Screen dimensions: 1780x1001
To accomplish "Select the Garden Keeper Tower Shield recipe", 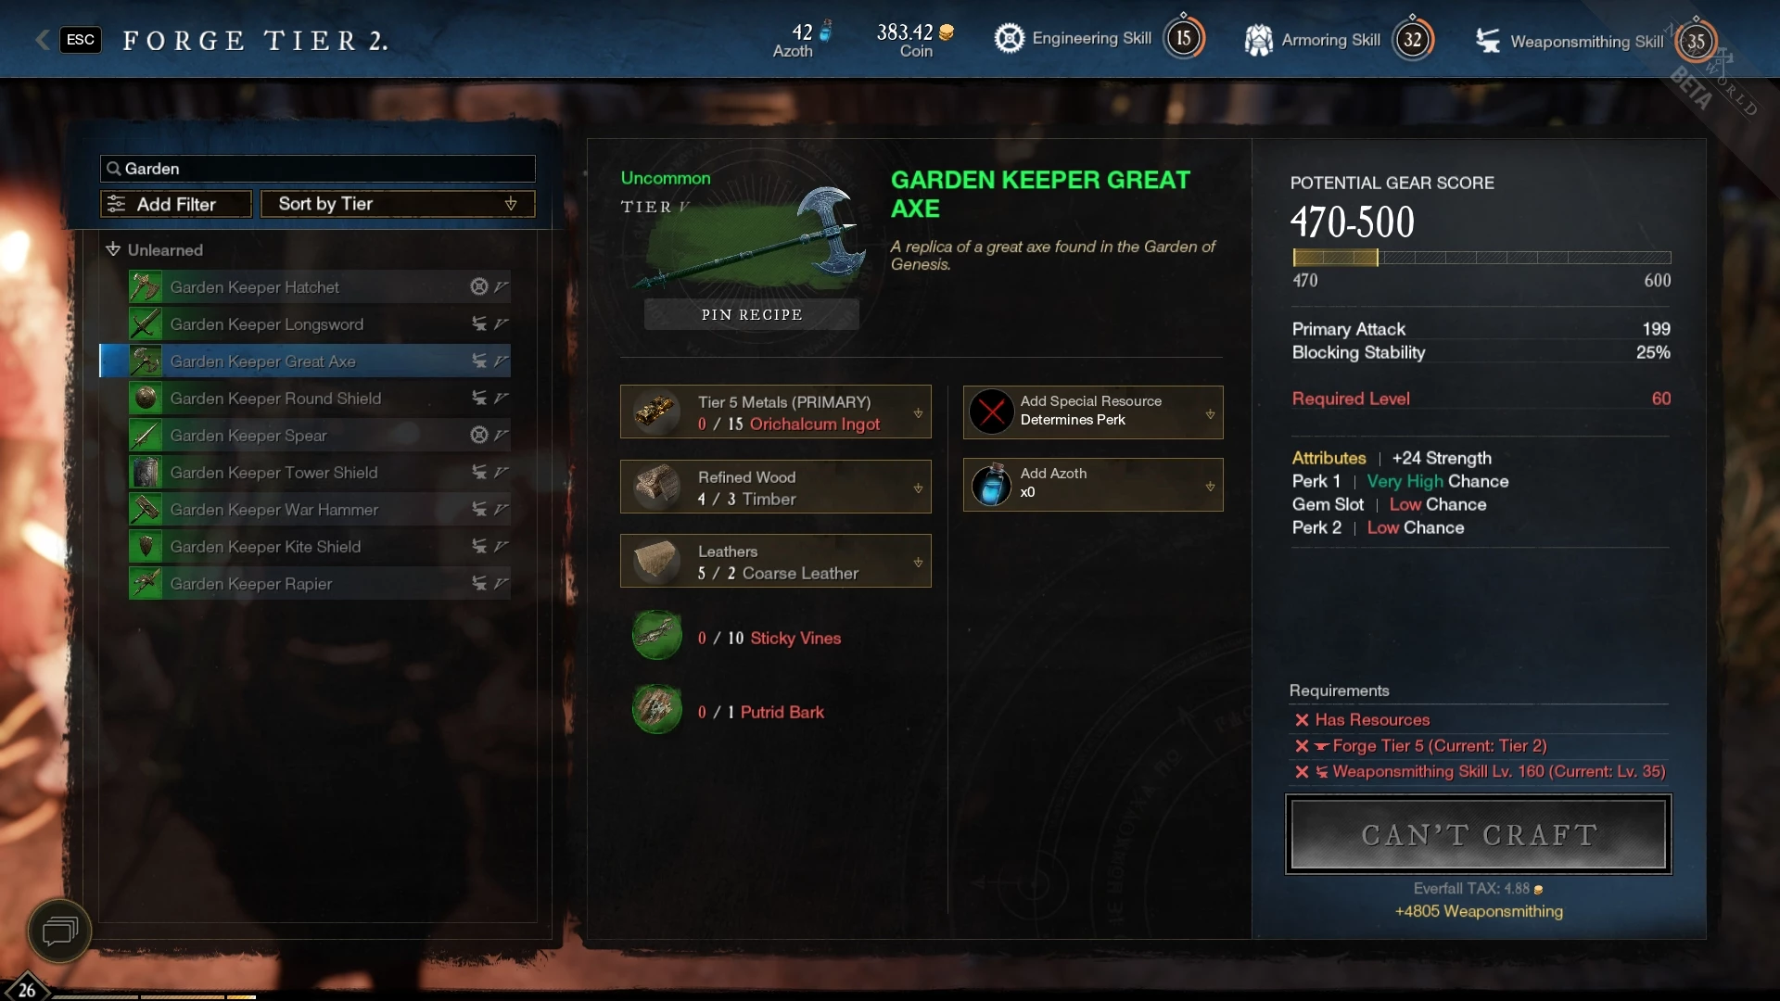I will (x=319, y=473).
